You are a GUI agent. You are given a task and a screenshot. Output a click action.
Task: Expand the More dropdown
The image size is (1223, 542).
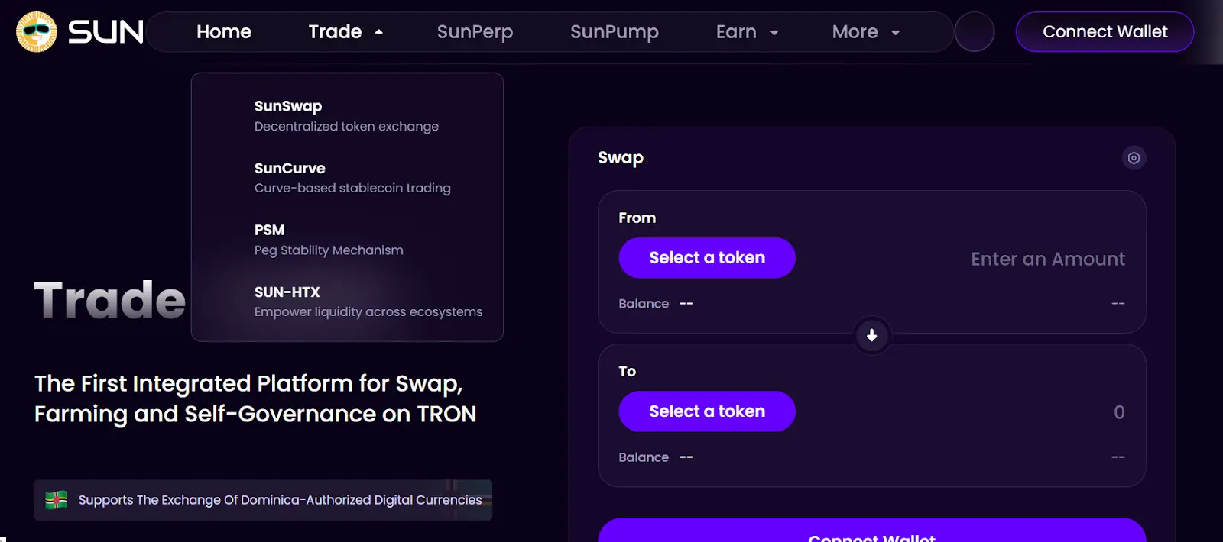865,31
